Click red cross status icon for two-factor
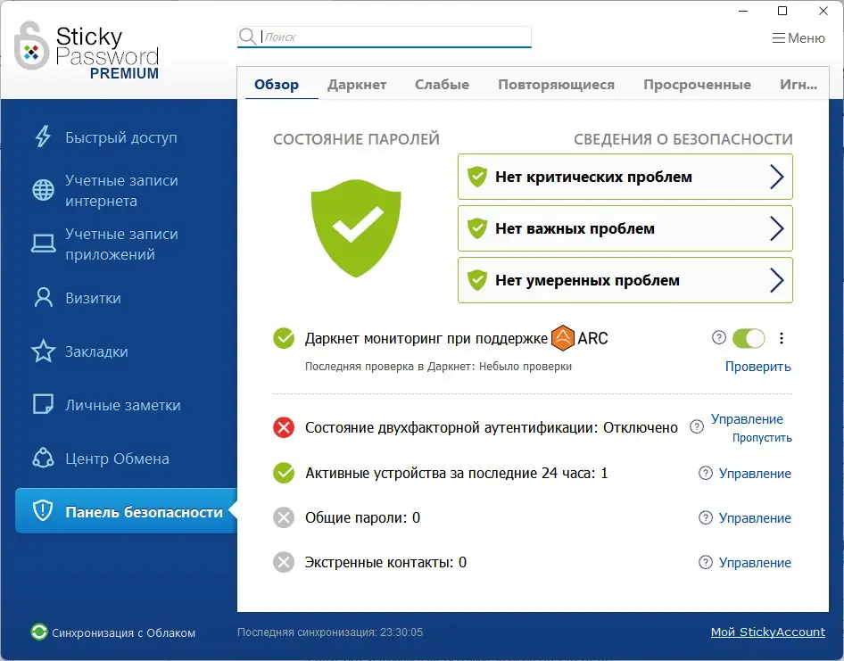This screenshot has width=844, height=661. [x=284, y=427]
